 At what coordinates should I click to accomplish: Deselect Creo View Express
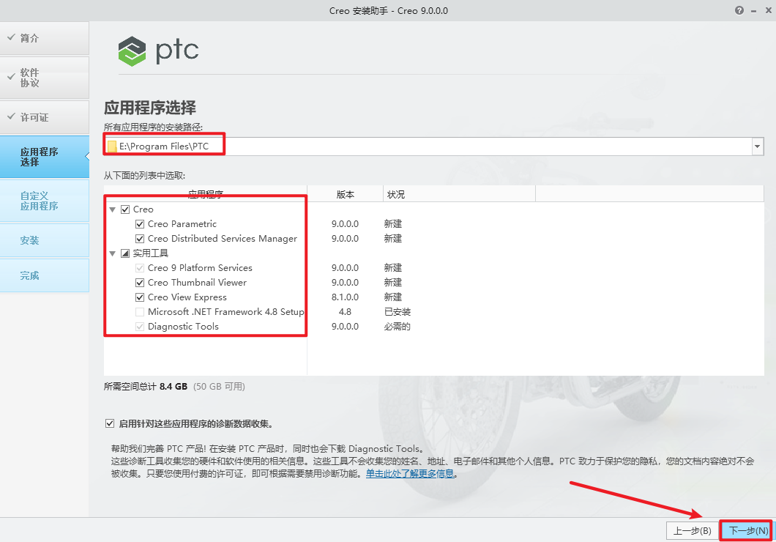[x=139, y=297]
